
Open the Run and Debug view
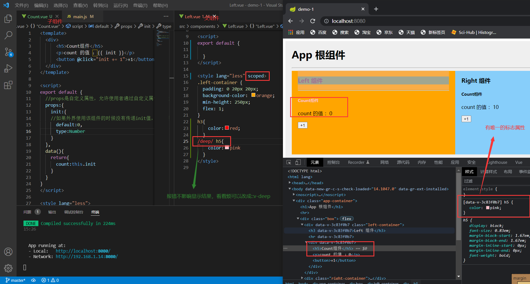tap(8, 68)
